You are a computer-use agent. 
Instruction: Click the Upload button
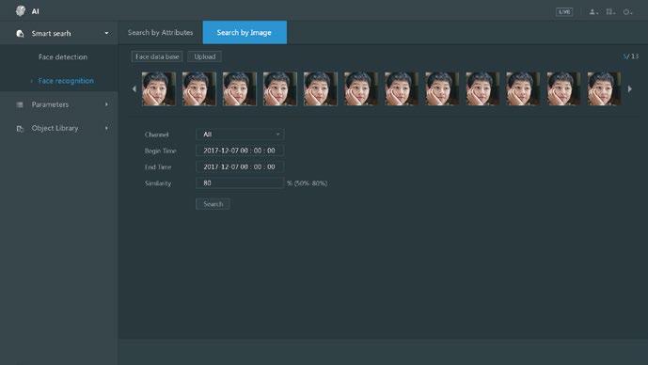coord(205,56)
